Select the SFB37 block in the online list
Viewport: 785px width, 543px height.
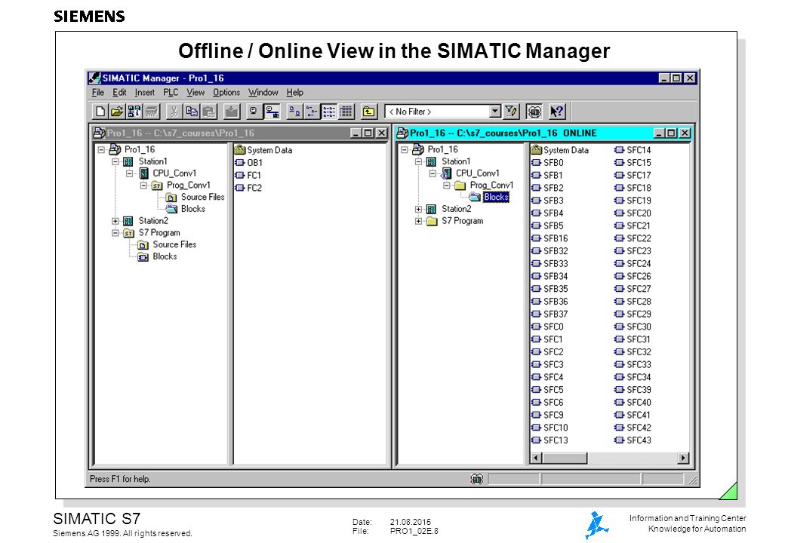tap(549, 314)
